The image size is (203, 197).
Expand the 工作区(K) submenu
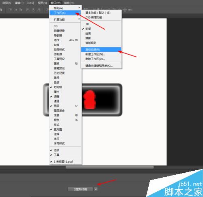65,13
